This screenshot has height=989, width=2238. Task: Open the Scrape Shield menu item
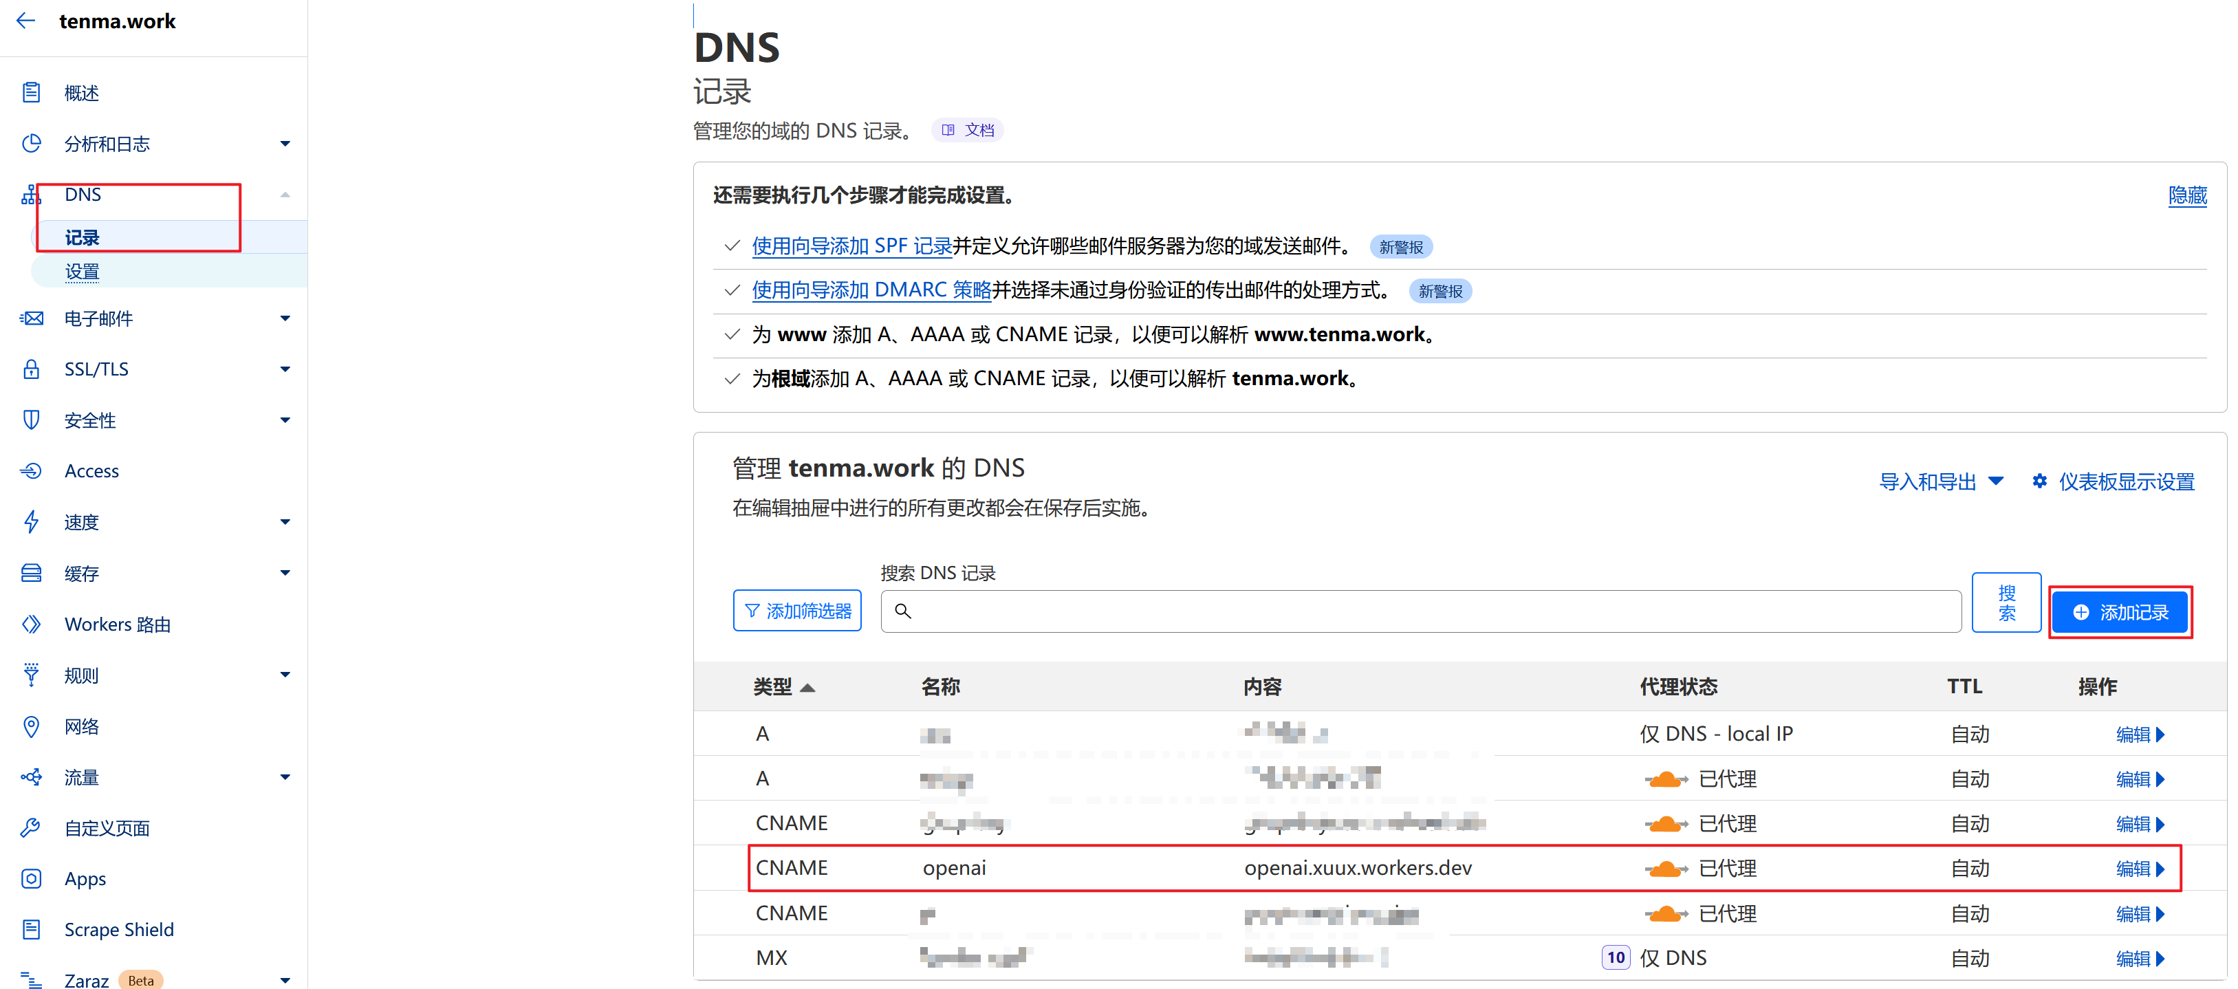tap(119, 929)
